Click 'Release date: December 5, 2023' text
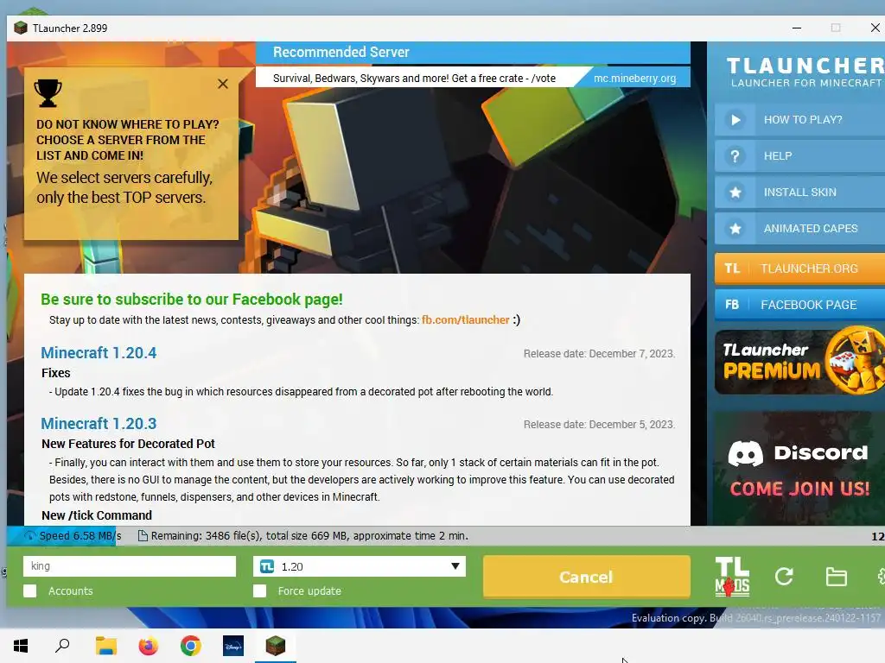This screenshot has height=663, width=885. [x=599, y=424]
